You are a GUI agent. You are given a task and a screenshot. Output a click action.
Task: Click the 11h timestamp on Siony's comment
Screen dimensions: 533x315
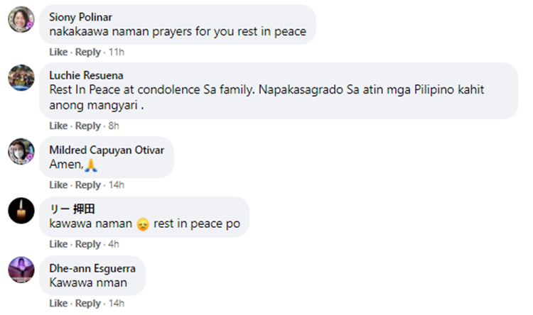click(117, 52)
